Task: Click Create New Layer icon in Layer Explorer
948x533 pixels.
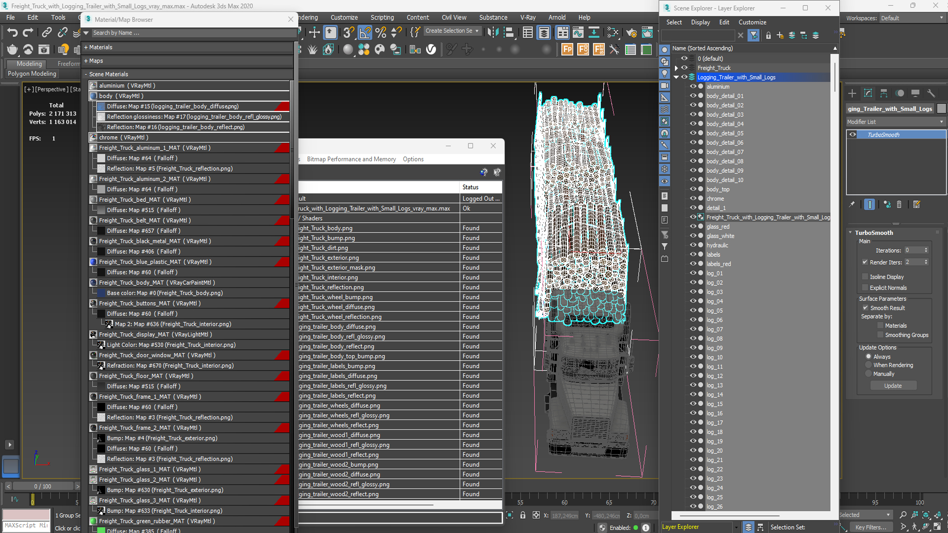Action: [x=780, y=36]
